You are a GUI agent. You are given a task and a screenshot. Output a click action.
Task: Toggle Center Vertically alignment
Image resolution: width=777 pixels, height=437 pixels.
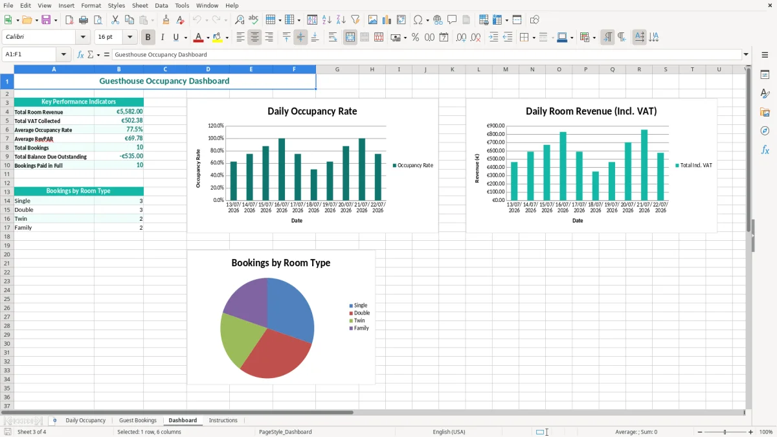pos(300,38)
